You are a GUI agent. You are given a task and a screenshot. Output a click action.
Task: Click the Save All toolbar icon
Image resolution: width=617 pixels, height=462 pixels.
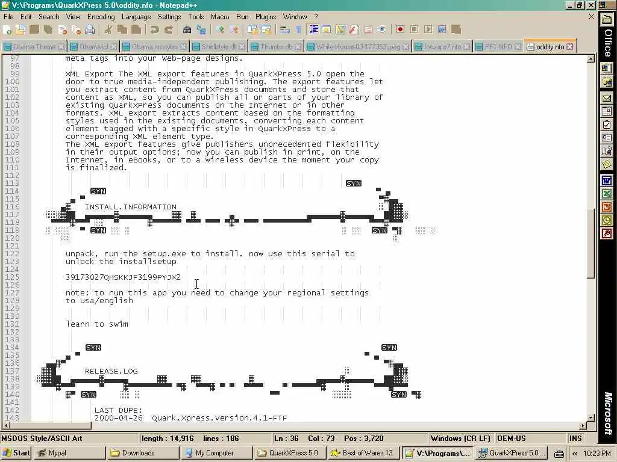pos(48,30)
